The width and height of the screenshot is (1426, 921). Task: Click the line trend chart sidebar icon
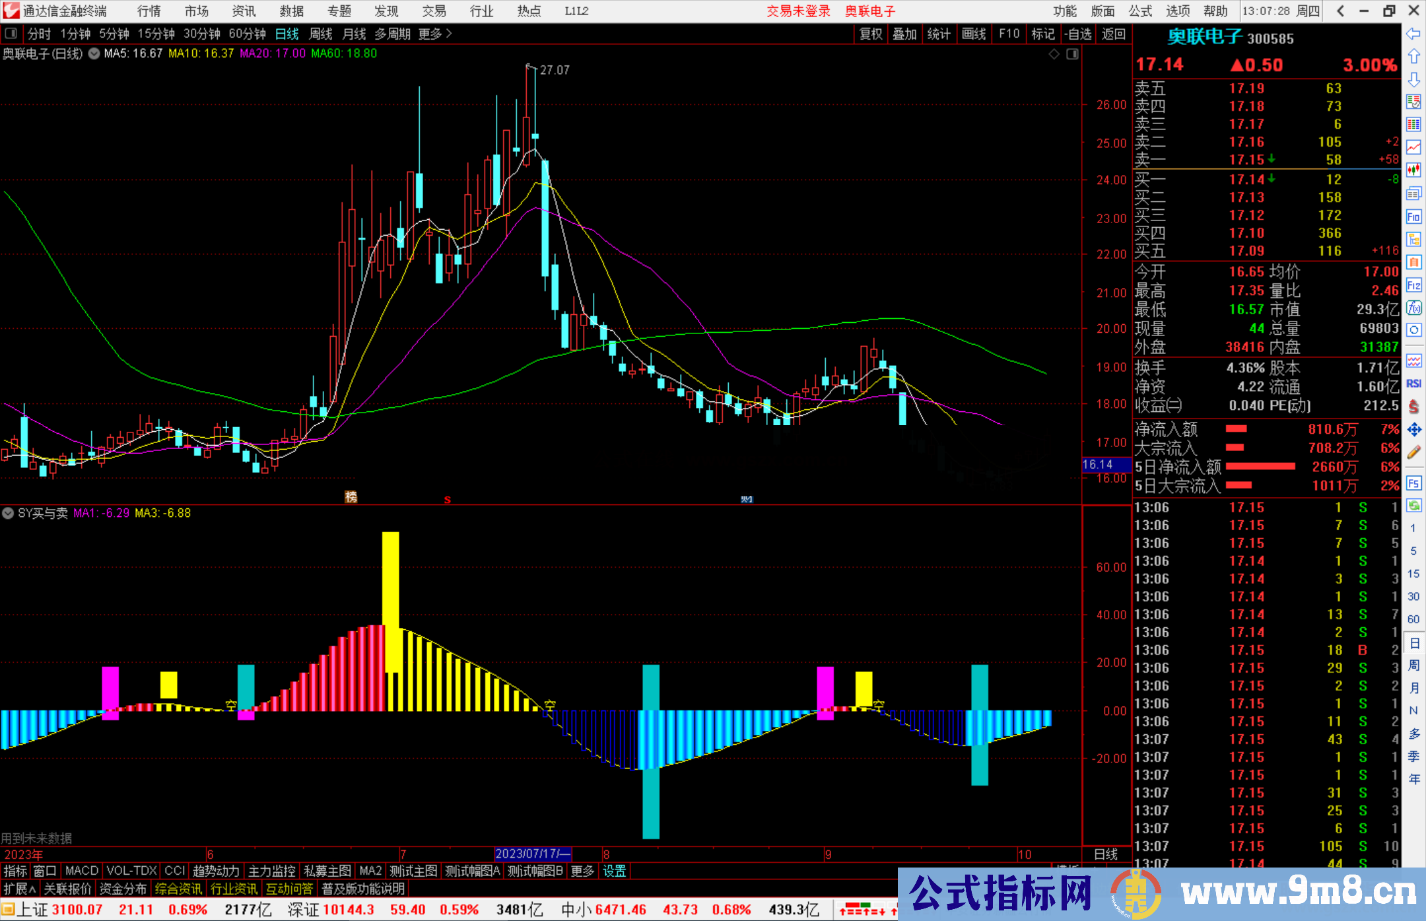1413,147
